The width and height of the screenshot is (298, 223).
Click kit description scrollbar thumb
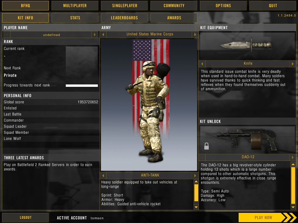196,193
